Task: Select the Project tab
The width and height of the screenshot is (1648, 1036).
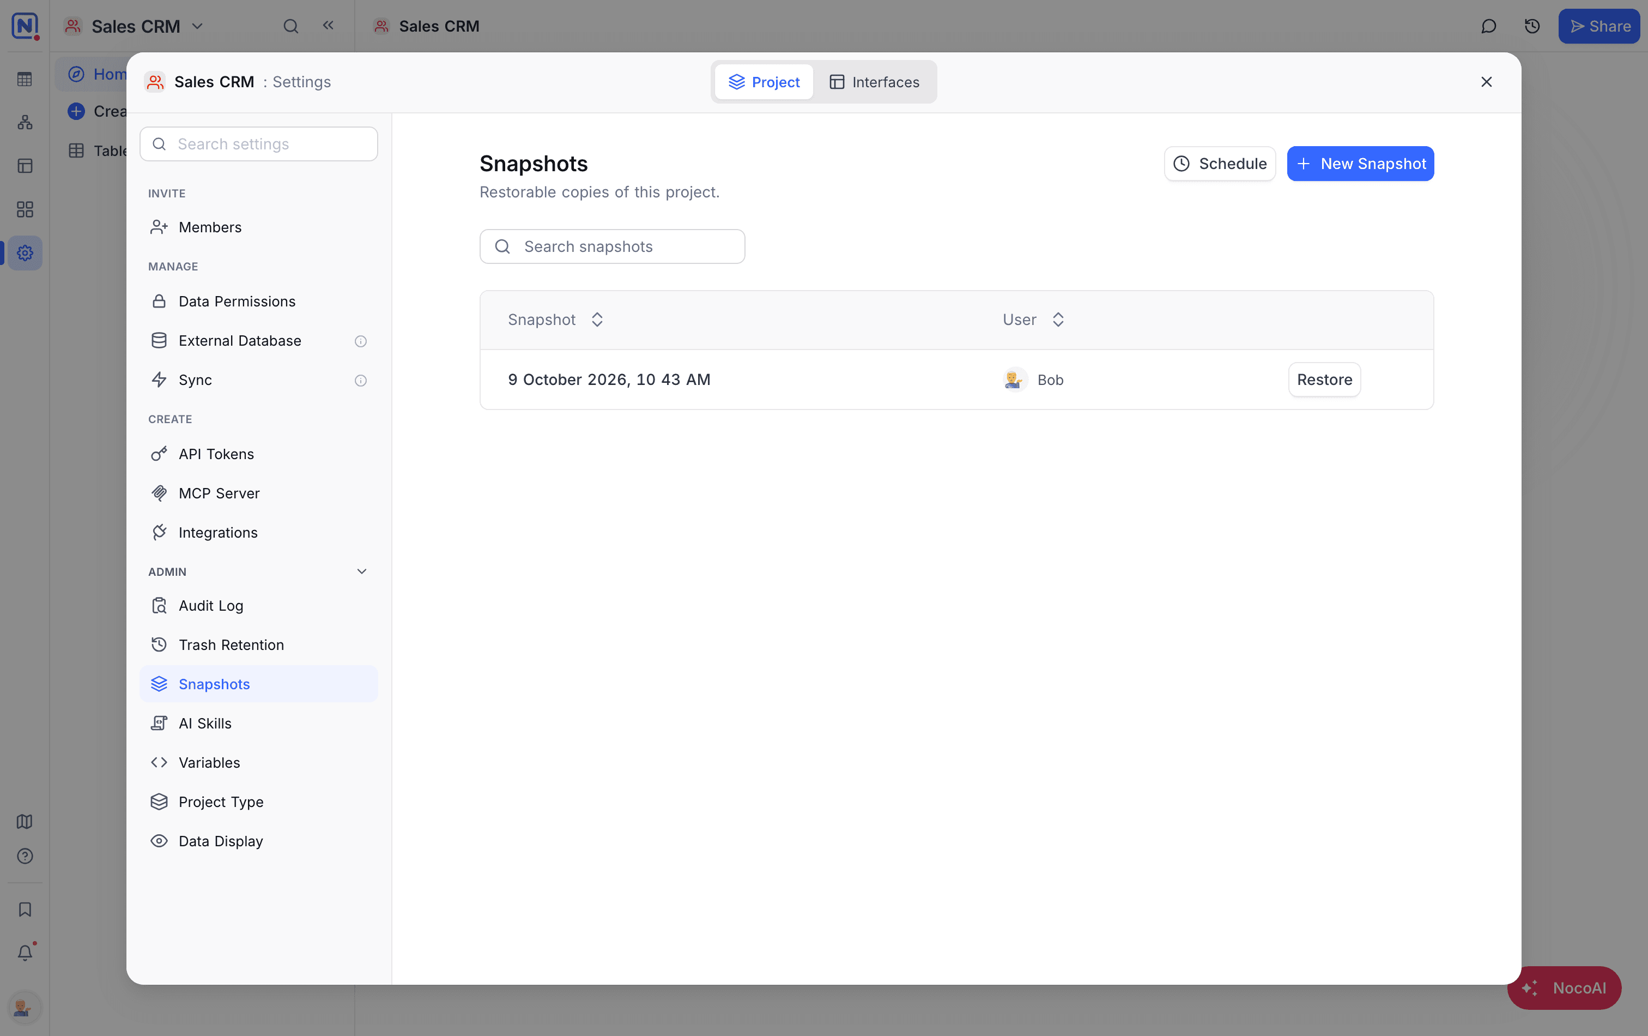Action: pyautogui.click(x=764, y=82)
